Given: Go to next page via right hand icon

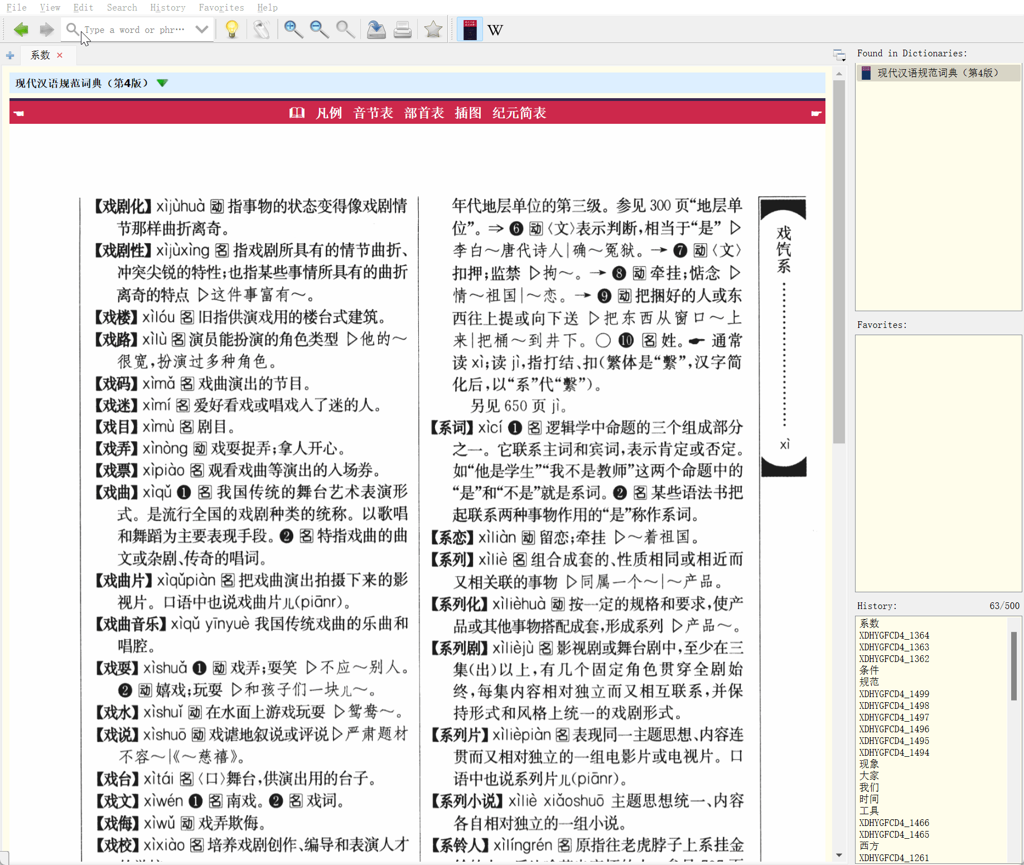Looking at the screenshot, I should [x=816, y=113].
